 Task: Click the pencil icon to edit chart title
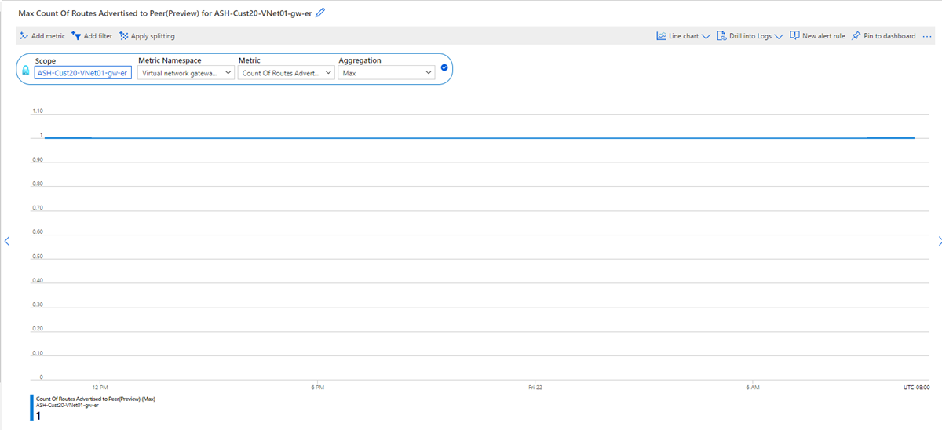(x=319, y=13)
